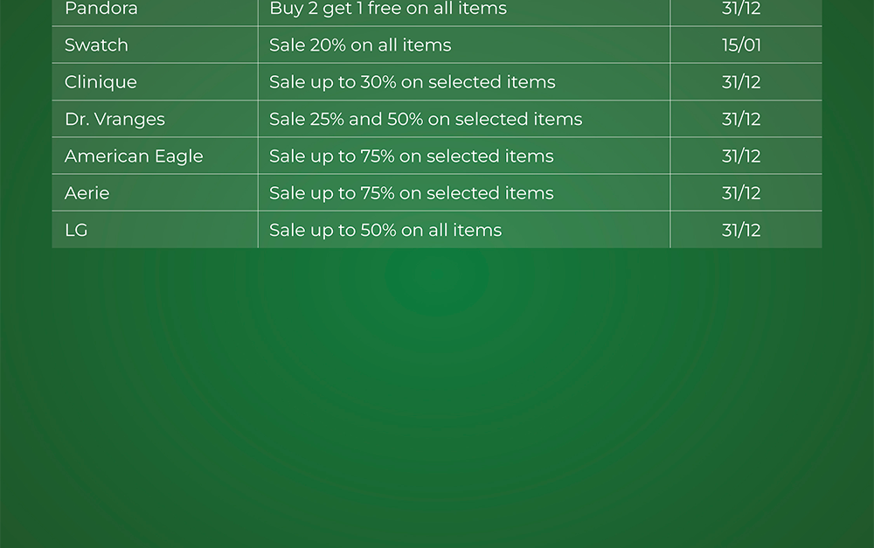Click Sale up to 30% offer text
Image resolution: width=874 pixels, height=548 pixels.
pos(413,82)
